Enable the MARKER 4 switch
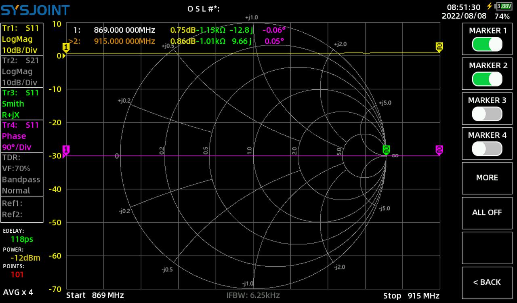Viewport: 517px width, 303px height. click(487, 149)
